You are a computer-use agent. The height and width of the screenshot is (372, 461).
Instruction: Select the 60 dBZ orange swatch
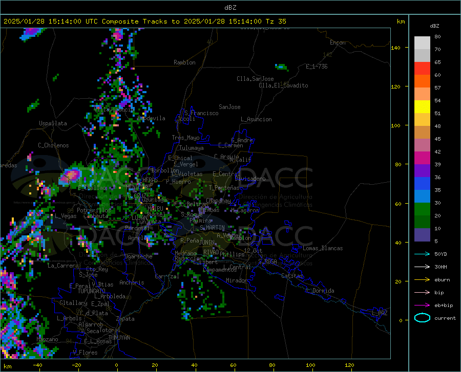tap(422, 81)
